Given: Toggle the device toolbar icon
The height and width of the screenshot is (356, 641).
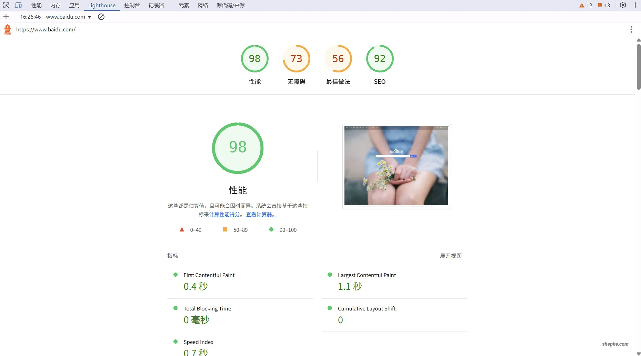Looking at the screenshot, I should [18, 5].
